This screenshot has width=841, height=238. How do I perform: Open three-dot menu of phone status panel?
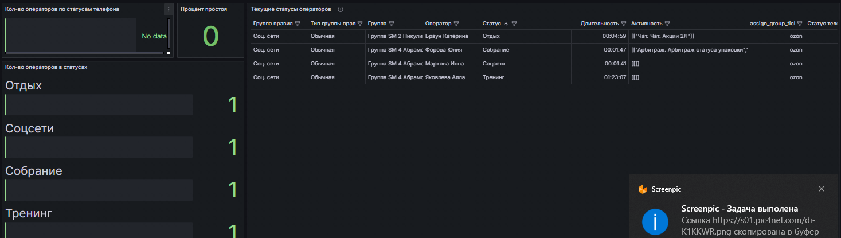pos(168,9)
